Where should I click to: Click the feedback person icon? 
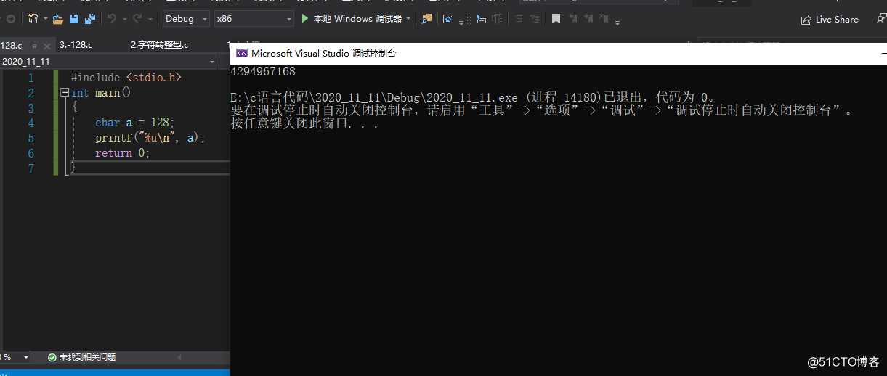tap(881, 20)
